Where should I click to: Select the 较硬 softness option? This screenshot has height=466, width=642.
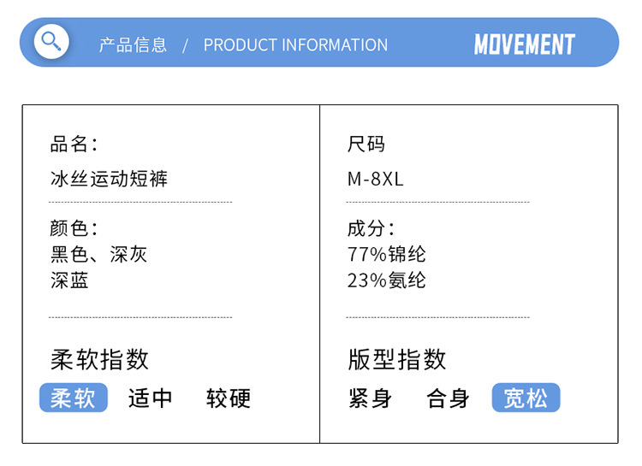(229, 398)
